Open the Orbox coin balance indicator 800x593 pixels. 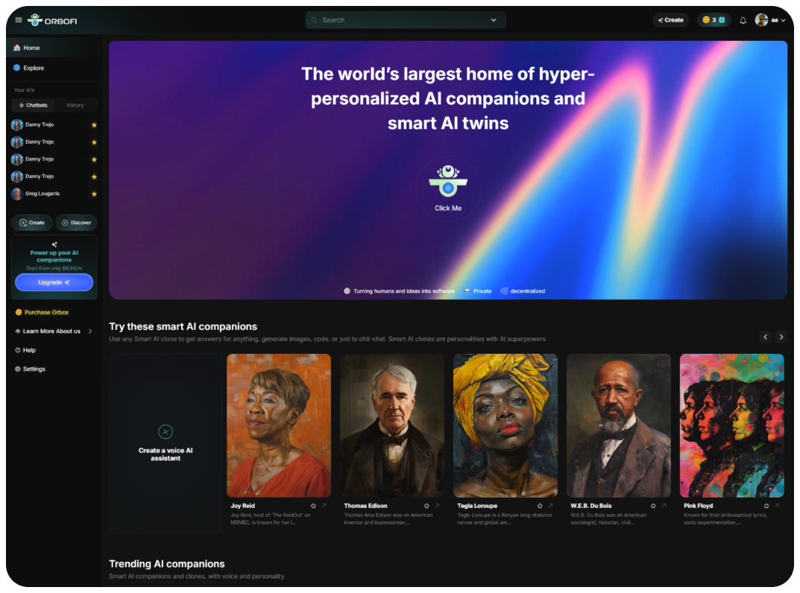(714, 20)
